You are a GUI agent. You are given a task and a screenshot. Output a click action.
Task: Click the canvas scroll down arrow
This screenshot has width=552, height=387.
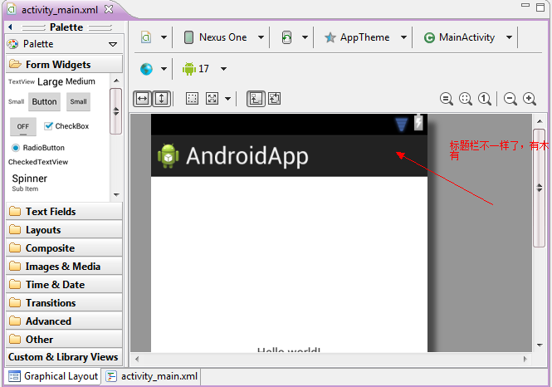(540, 345)
